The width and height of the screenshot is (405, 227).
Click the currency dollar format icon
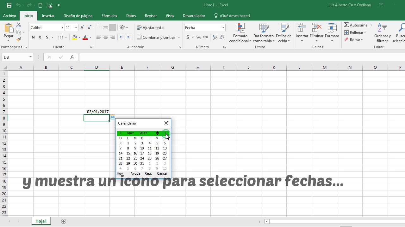tap(188, 37)
